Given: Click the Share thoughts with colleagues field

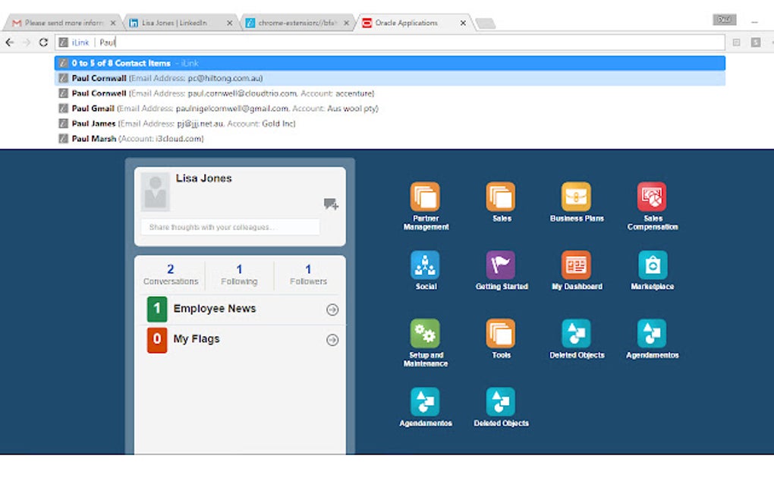Looking at the screenshot, I should pyautogui.click(x=230, y=227).
